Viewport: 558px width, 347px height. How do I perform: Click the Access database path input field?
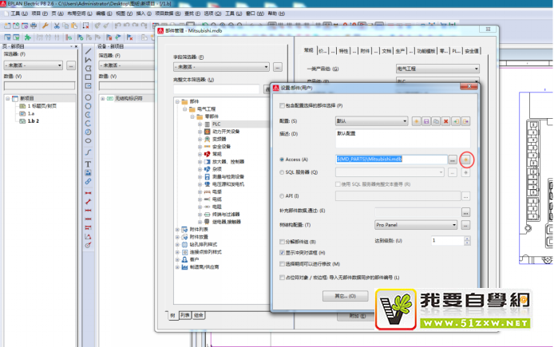point(390,160)
